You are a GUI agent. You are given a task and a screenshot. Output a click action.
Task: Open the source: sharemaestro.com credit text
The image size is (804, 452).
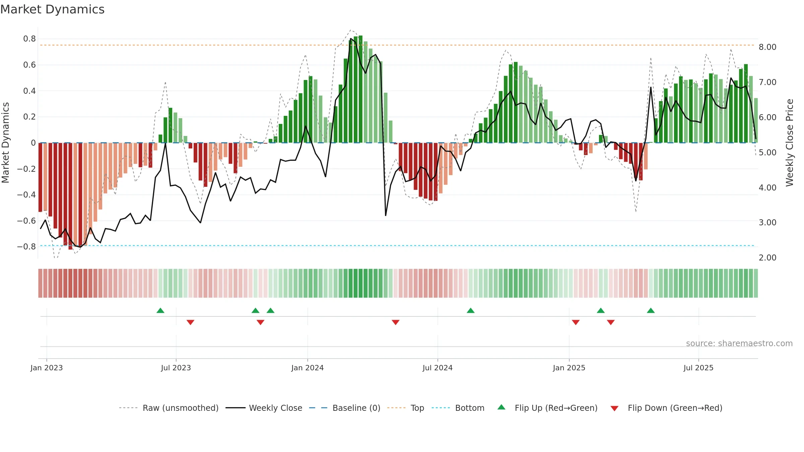(739, 343)
